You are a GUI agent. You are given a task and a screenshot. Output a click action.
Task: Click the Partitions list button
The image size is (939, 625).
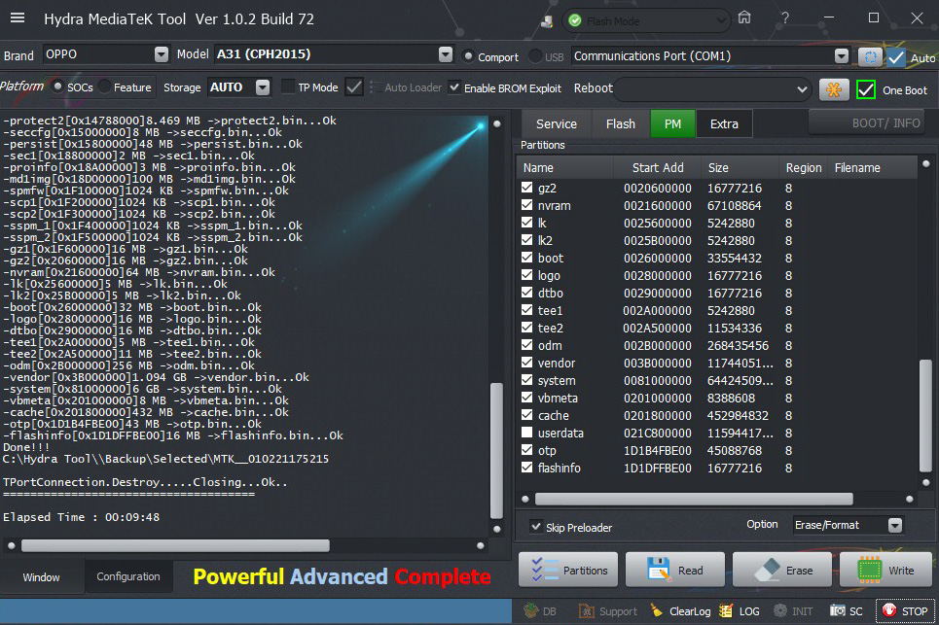(568, 570)
